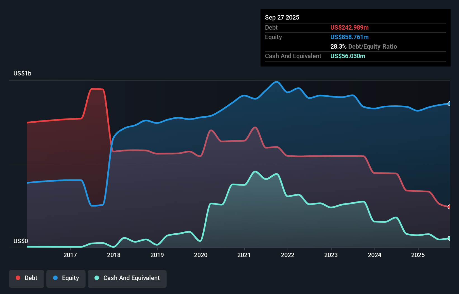
Task: Toggle the Debt series legend button
Action: tap(27, 279)
